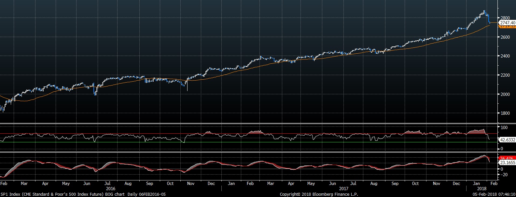The image size is (516, 197).
Task: Click the 42.6332 RSI value tag
Action: pyautogui.click(x=507, y=140)
